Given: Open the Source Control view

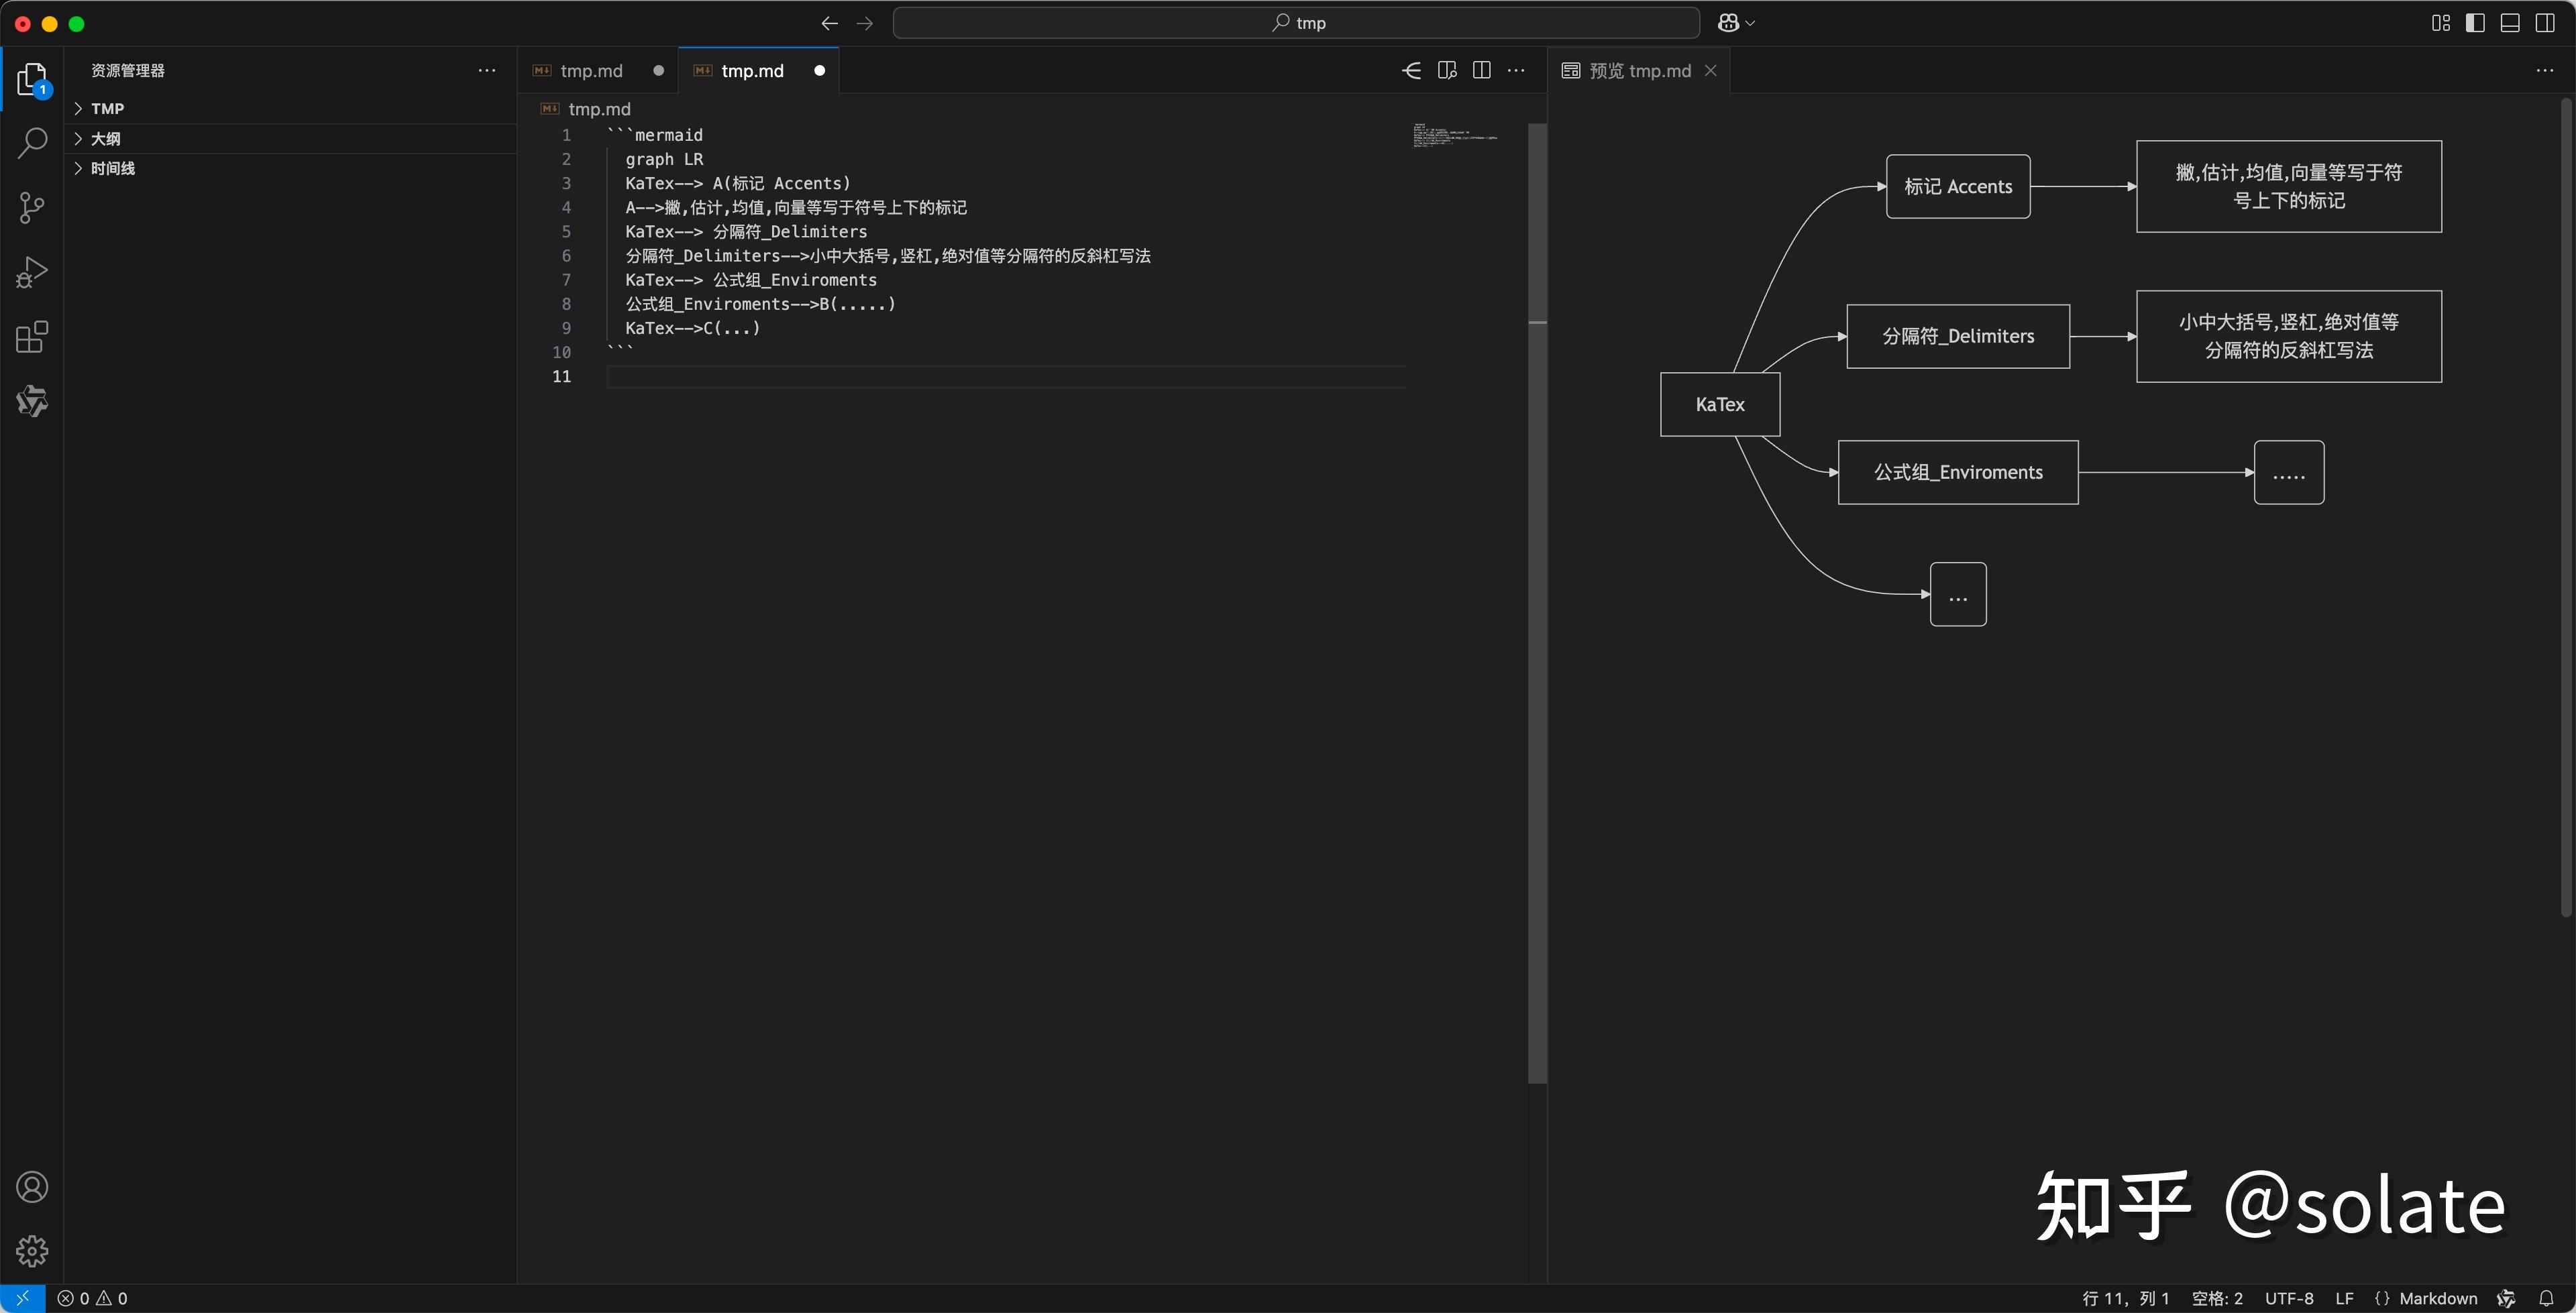Looking at the screenshot, I should coord(31,207).
